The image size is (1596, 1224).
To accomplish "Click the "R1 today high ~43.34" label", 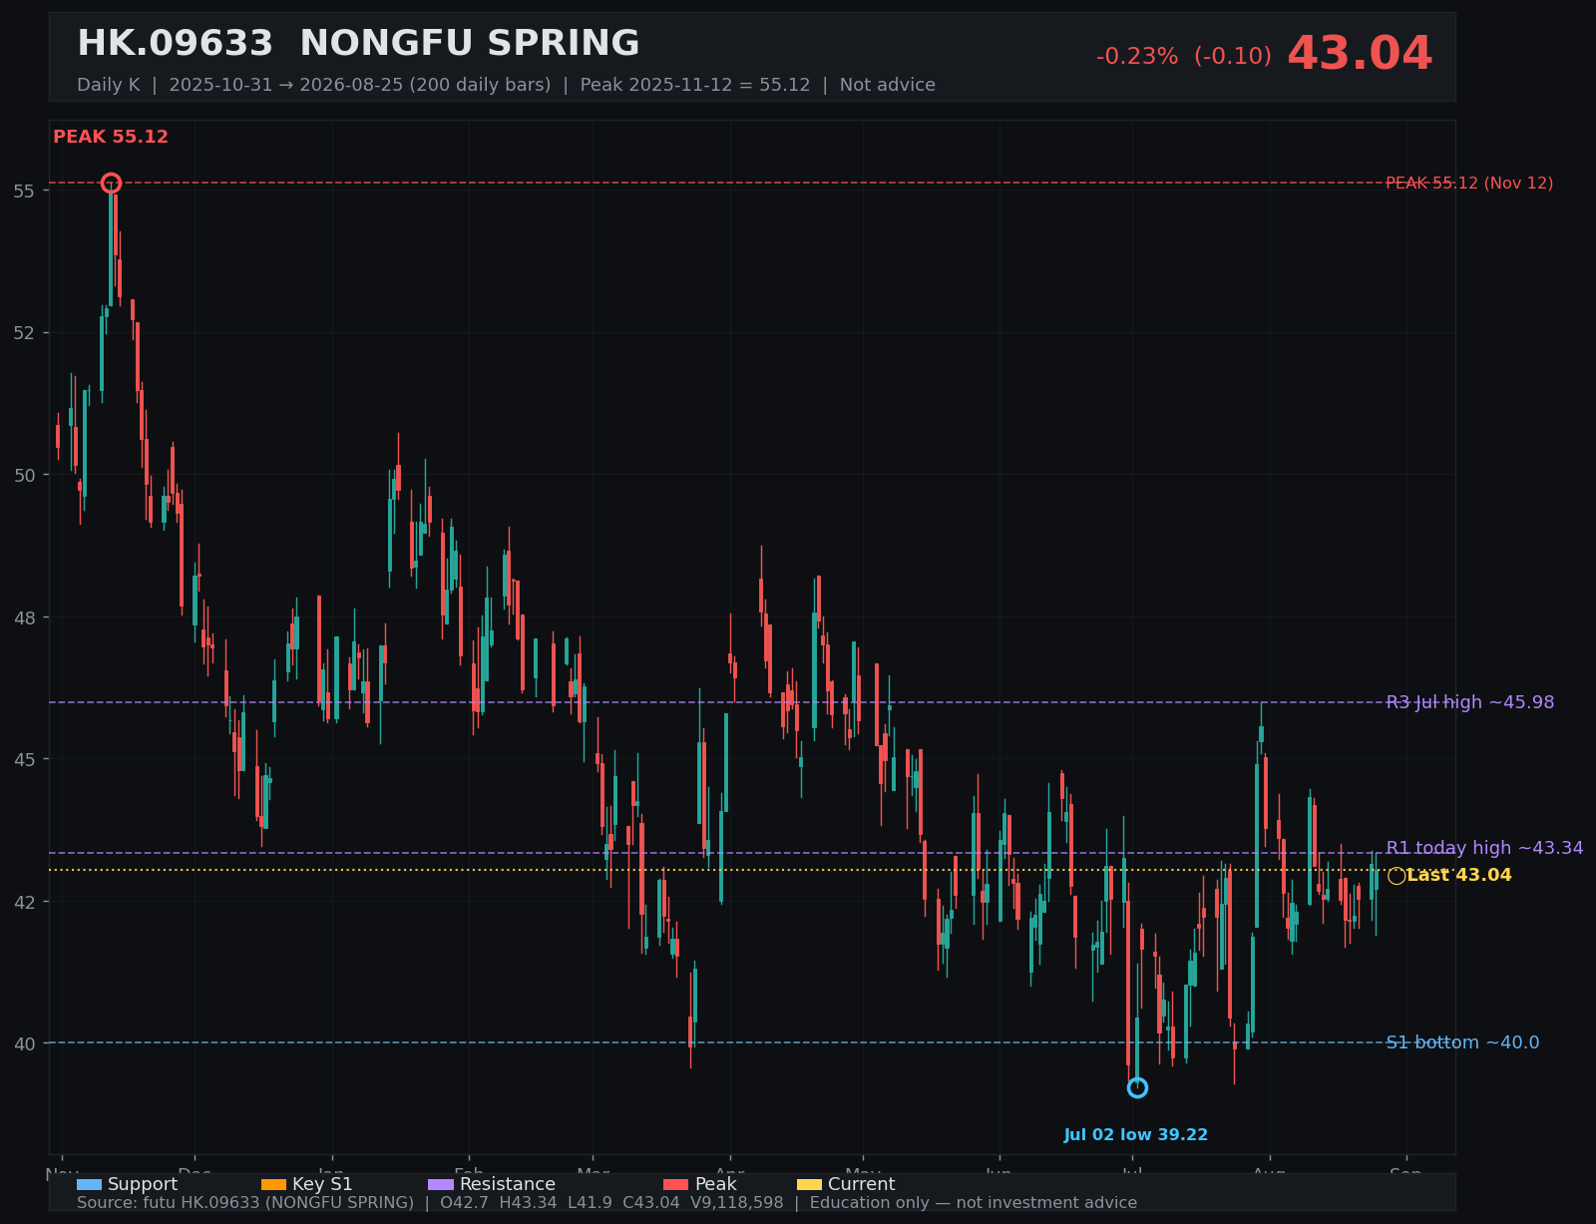I will [1484, 848].
